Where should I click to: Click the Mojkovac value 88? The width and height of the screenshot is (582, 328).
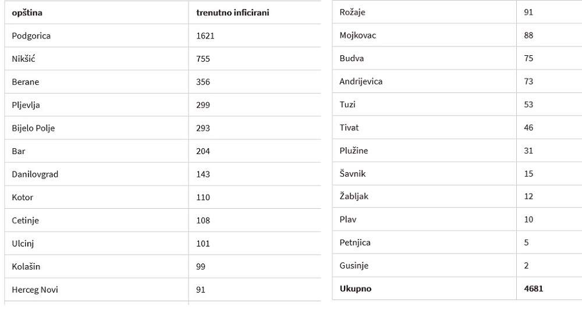(x=528, y=35)
